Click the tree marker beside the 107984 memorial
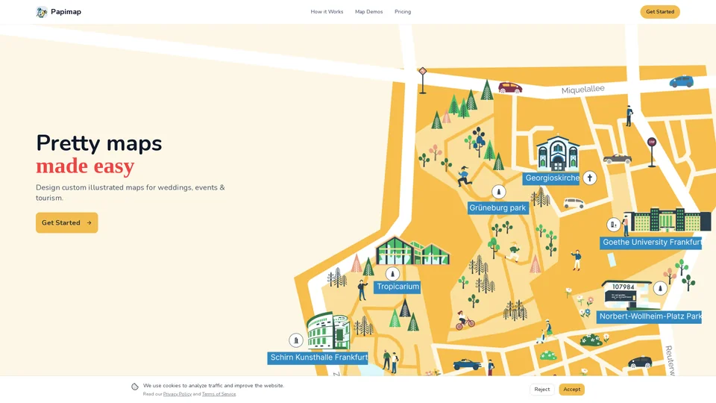716x403 pixels. 660,288
